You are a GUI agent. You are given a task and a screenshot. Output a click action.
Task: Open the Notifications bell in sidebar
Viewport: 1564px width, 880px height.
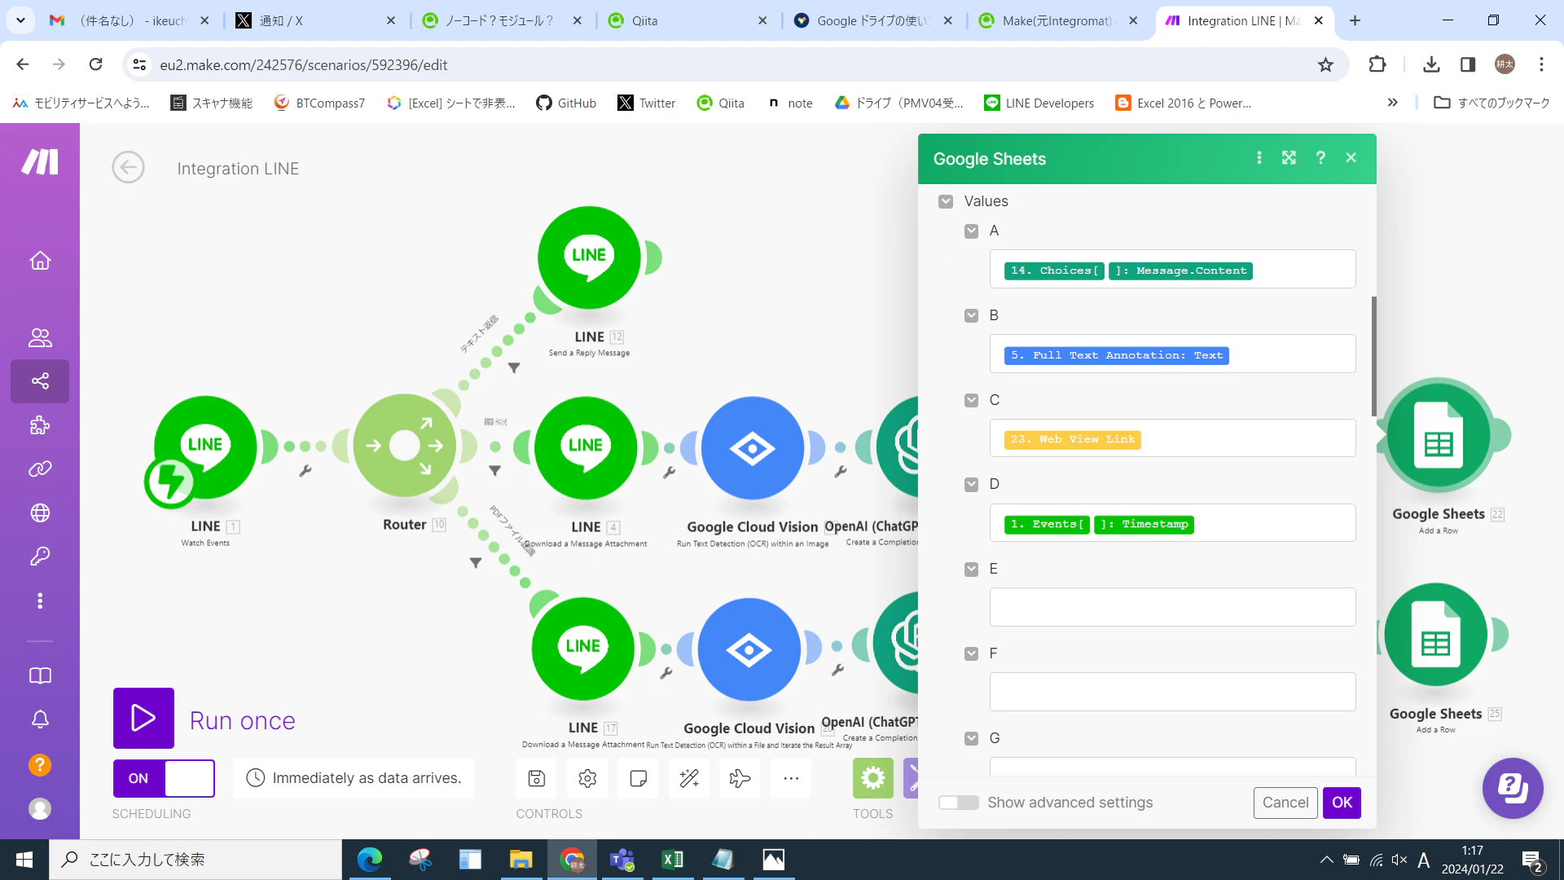coord(40,719)
